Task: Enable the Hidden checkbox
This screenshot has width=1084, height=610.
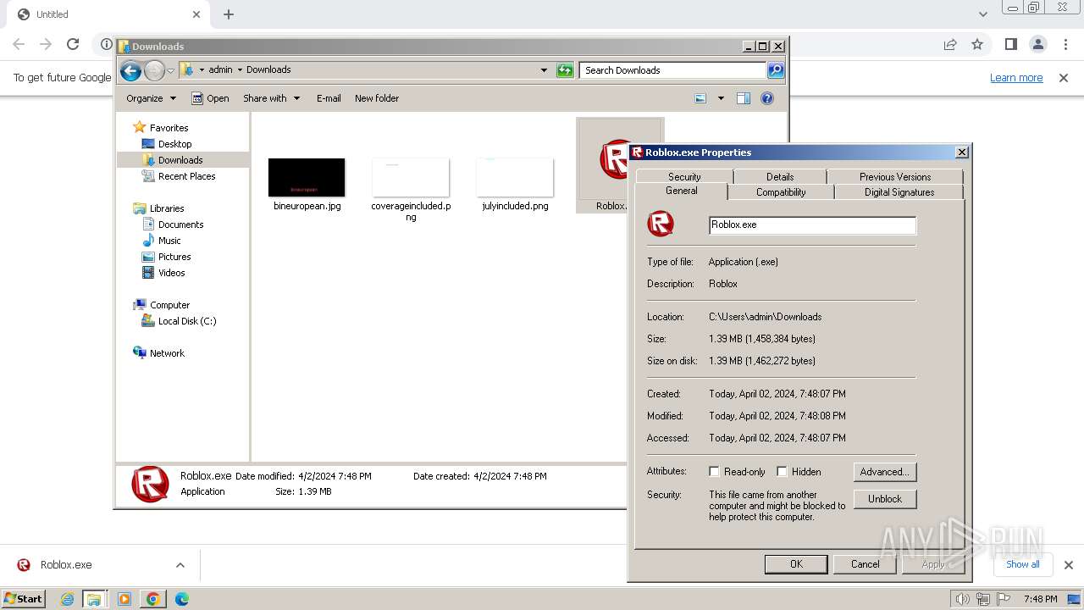Action: pyautogui.click(x=782, y=472)
